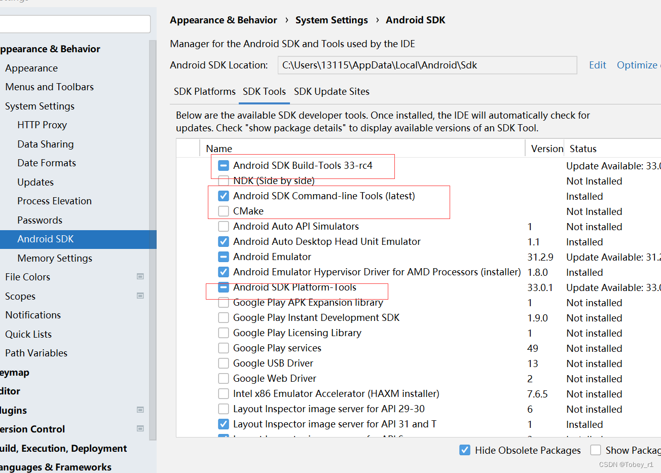Expand Languages & Frameworks category

click(x=56, y=467)
